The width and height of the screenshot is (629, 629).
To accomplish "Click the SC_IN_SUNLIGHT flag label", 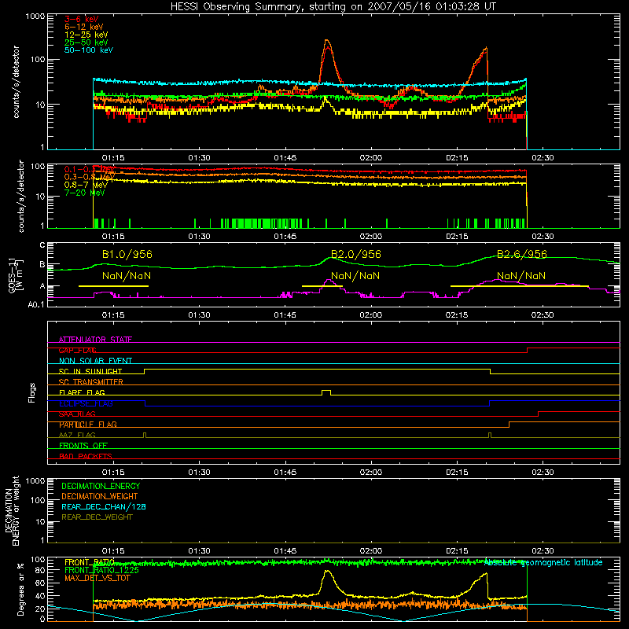I will pyautogui.click(x=90, y=371).
